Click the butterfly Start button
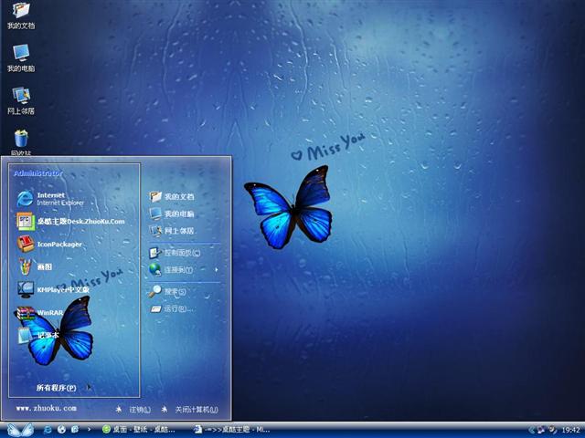Screen dimensions: 585x438 coord(20,430)
